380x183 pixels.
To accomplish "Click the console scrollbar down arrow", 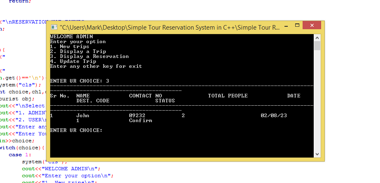I will (317, 154).
